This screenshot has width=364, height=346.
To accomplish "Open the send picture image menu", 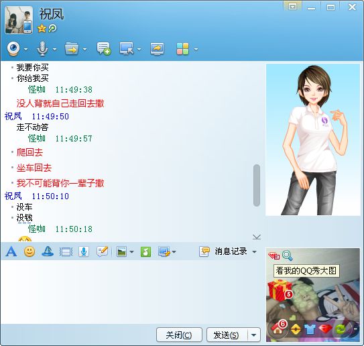I will pos(121,251).
